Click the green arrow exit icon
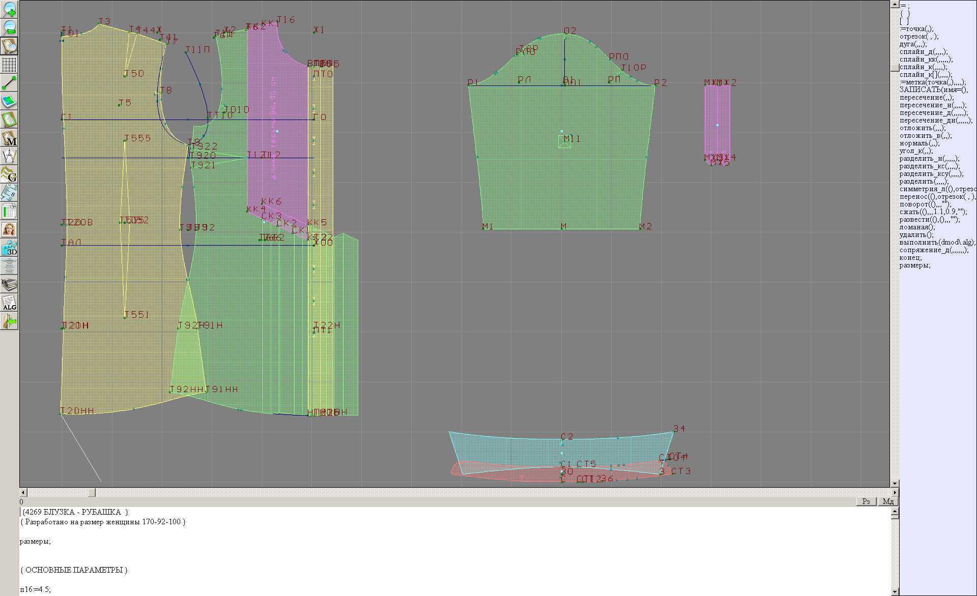 point(9,321)
